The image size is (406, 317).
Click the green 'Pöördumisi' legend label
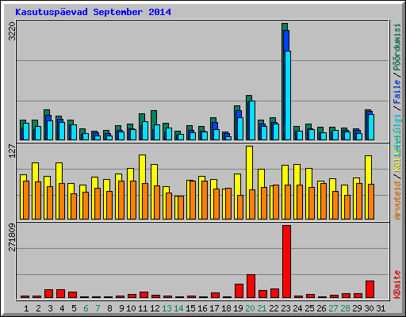397,47
